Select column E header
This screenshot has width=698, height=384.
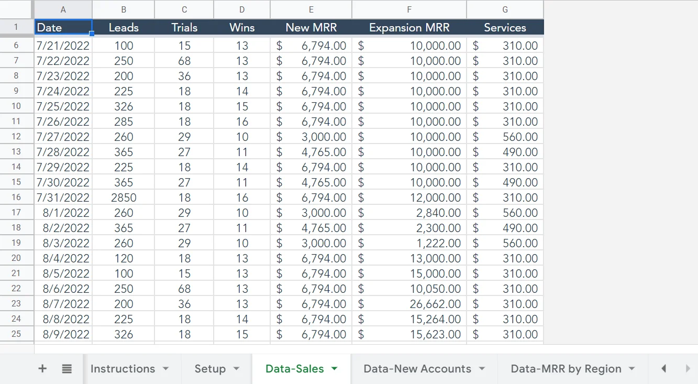pos(311,9)
